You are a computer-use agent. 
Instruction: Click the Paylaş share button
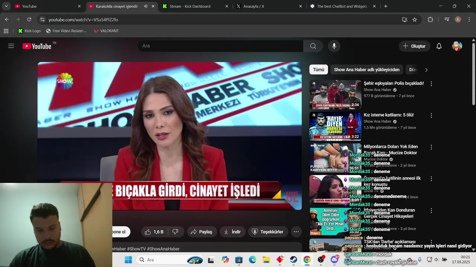click(202, 232)
